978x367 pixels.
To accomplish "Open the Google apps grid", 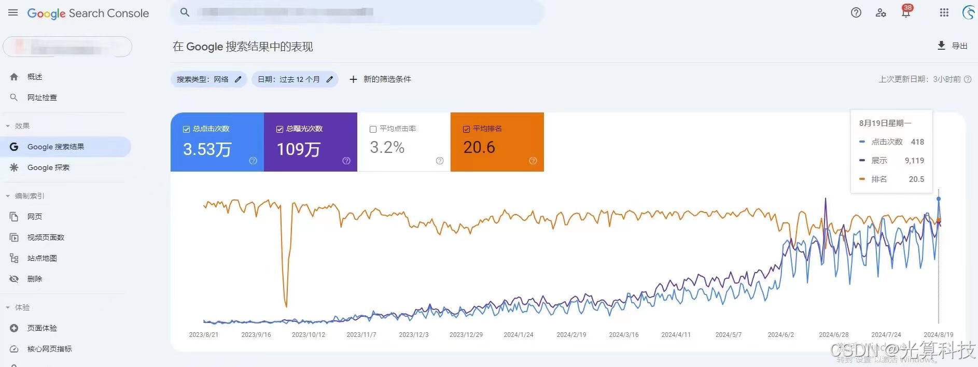I will tap(944, 12).
